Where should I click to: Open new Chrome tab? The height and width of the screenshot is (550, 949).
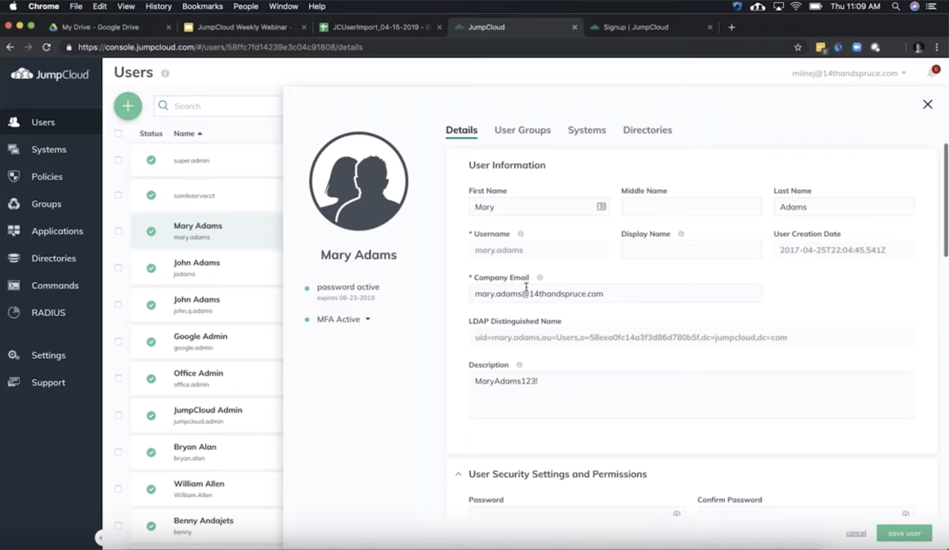tap(731, 27)
